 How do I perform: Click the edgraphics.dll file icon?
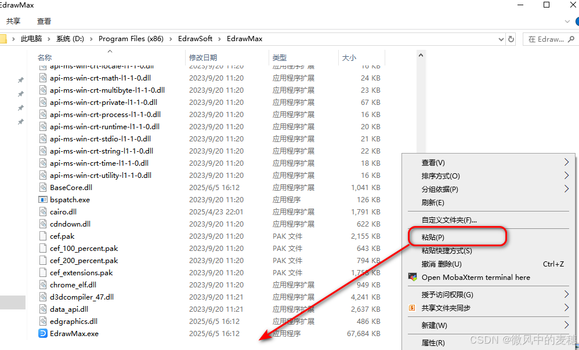(x=43, y=321)
